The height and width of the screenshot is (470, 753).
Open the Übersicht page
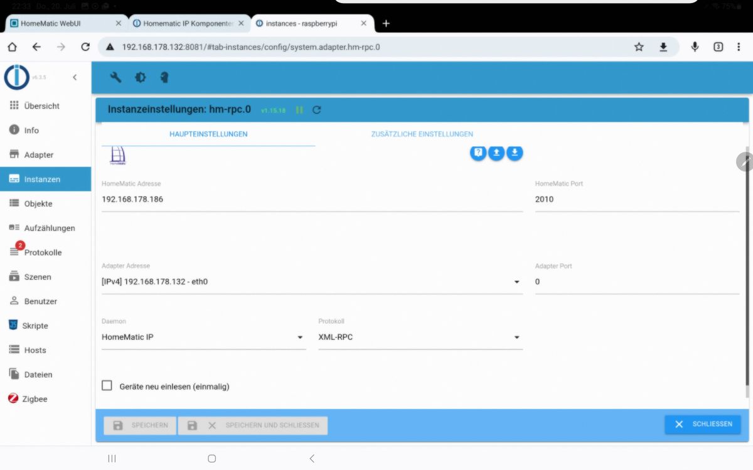click(x=45, y=106)
